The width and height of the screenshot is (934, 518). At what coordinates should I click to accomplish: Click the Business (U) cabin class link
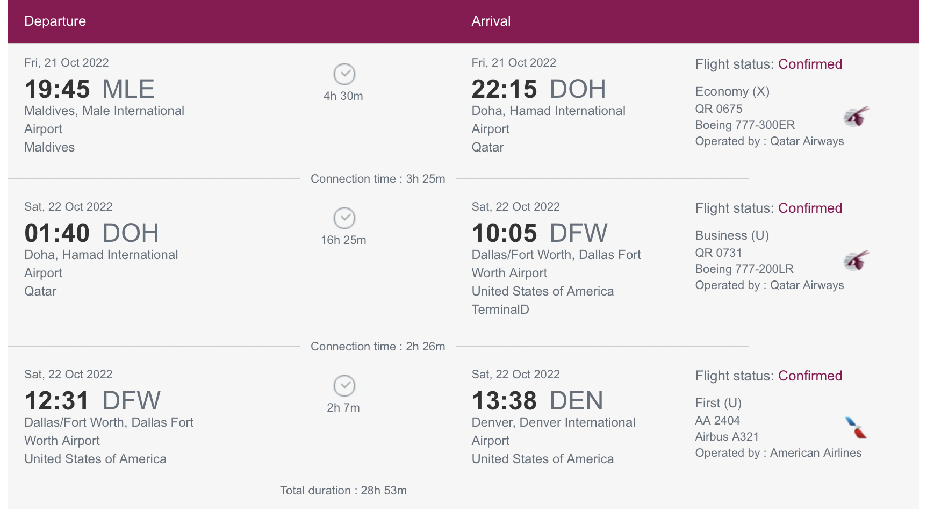[x=732, y=235]
